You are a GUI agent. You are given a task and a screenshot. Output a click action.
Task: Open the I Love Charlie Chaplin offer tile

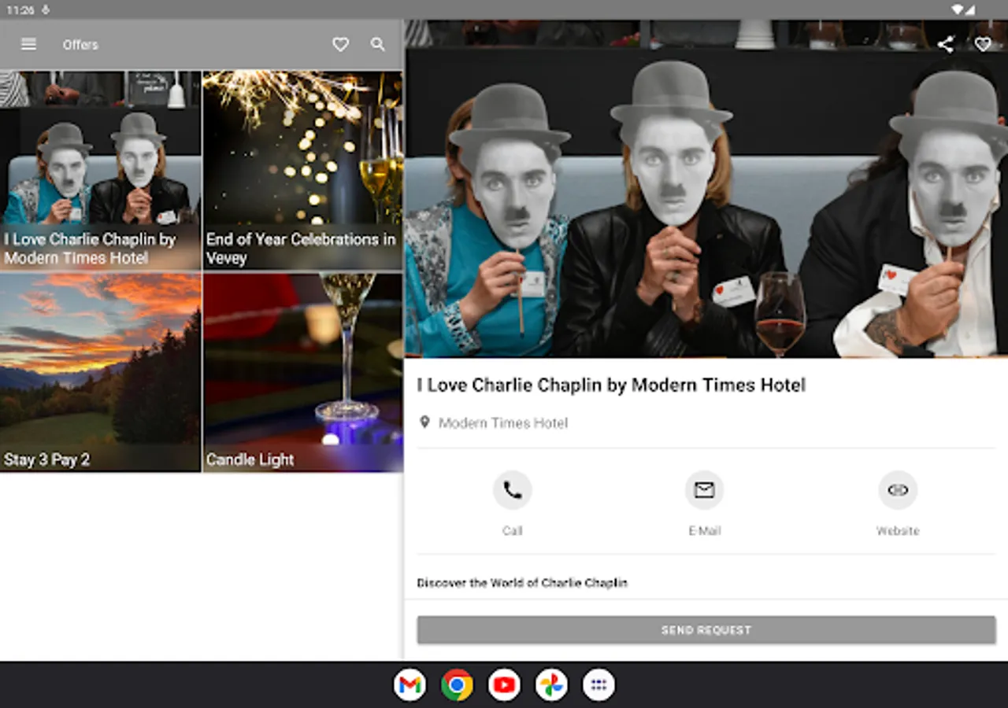pos(101,171)
